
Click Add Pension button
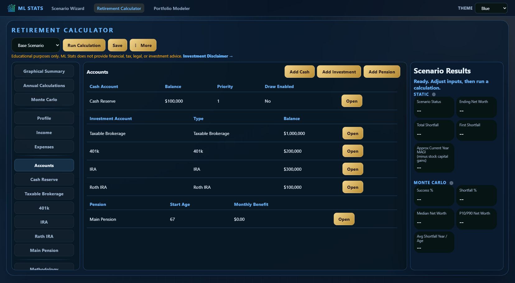click(x=382, y=72)
